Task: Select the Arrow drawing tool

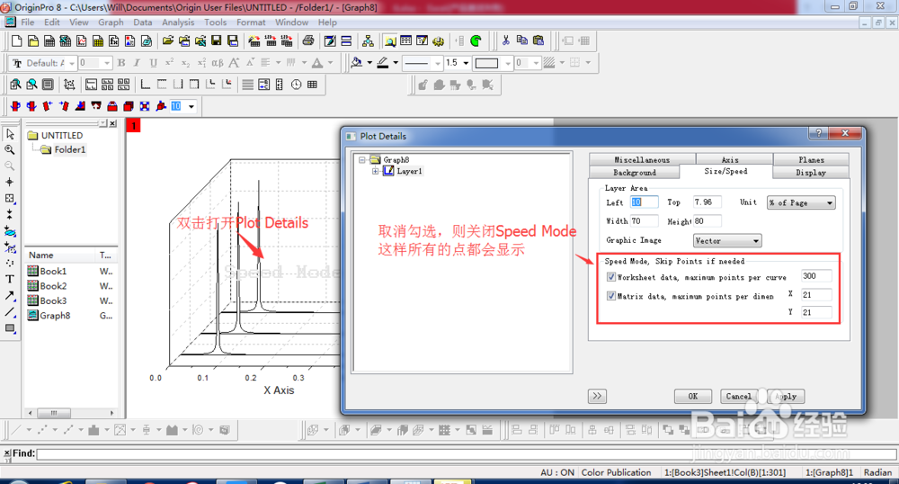Action: pos(10,296)
